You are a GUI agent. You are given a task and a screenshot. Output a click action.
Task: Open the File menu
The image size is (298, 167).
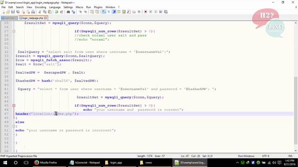pyautogui.click(x=3, y=7)
